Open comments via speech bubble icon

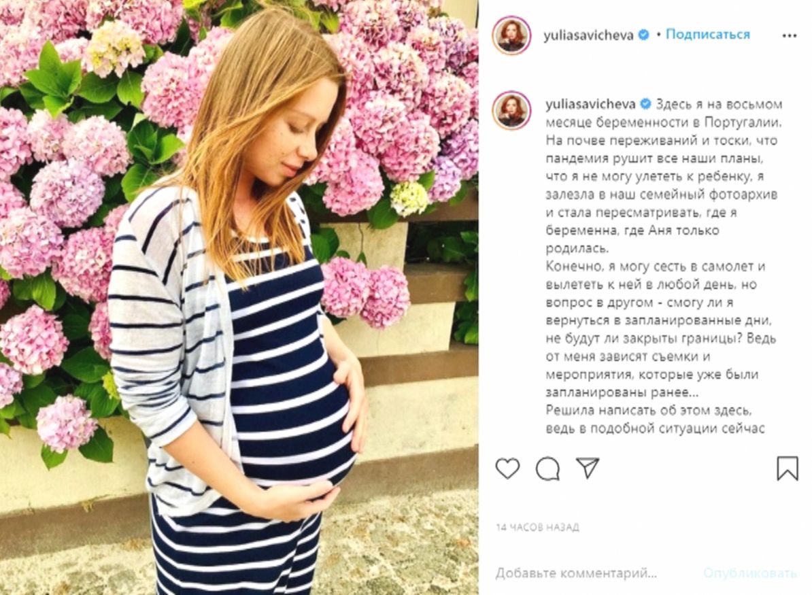[547, 469]
